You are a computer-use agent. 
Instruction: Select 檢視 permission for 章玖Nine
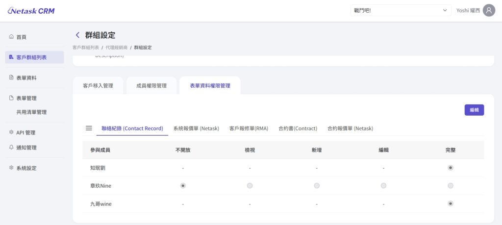[250, 186]
